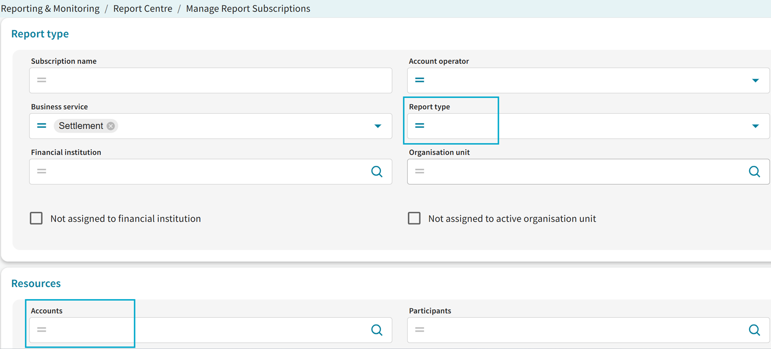
Task: Open the Participants search lookup icon
Action: point(754,330)
